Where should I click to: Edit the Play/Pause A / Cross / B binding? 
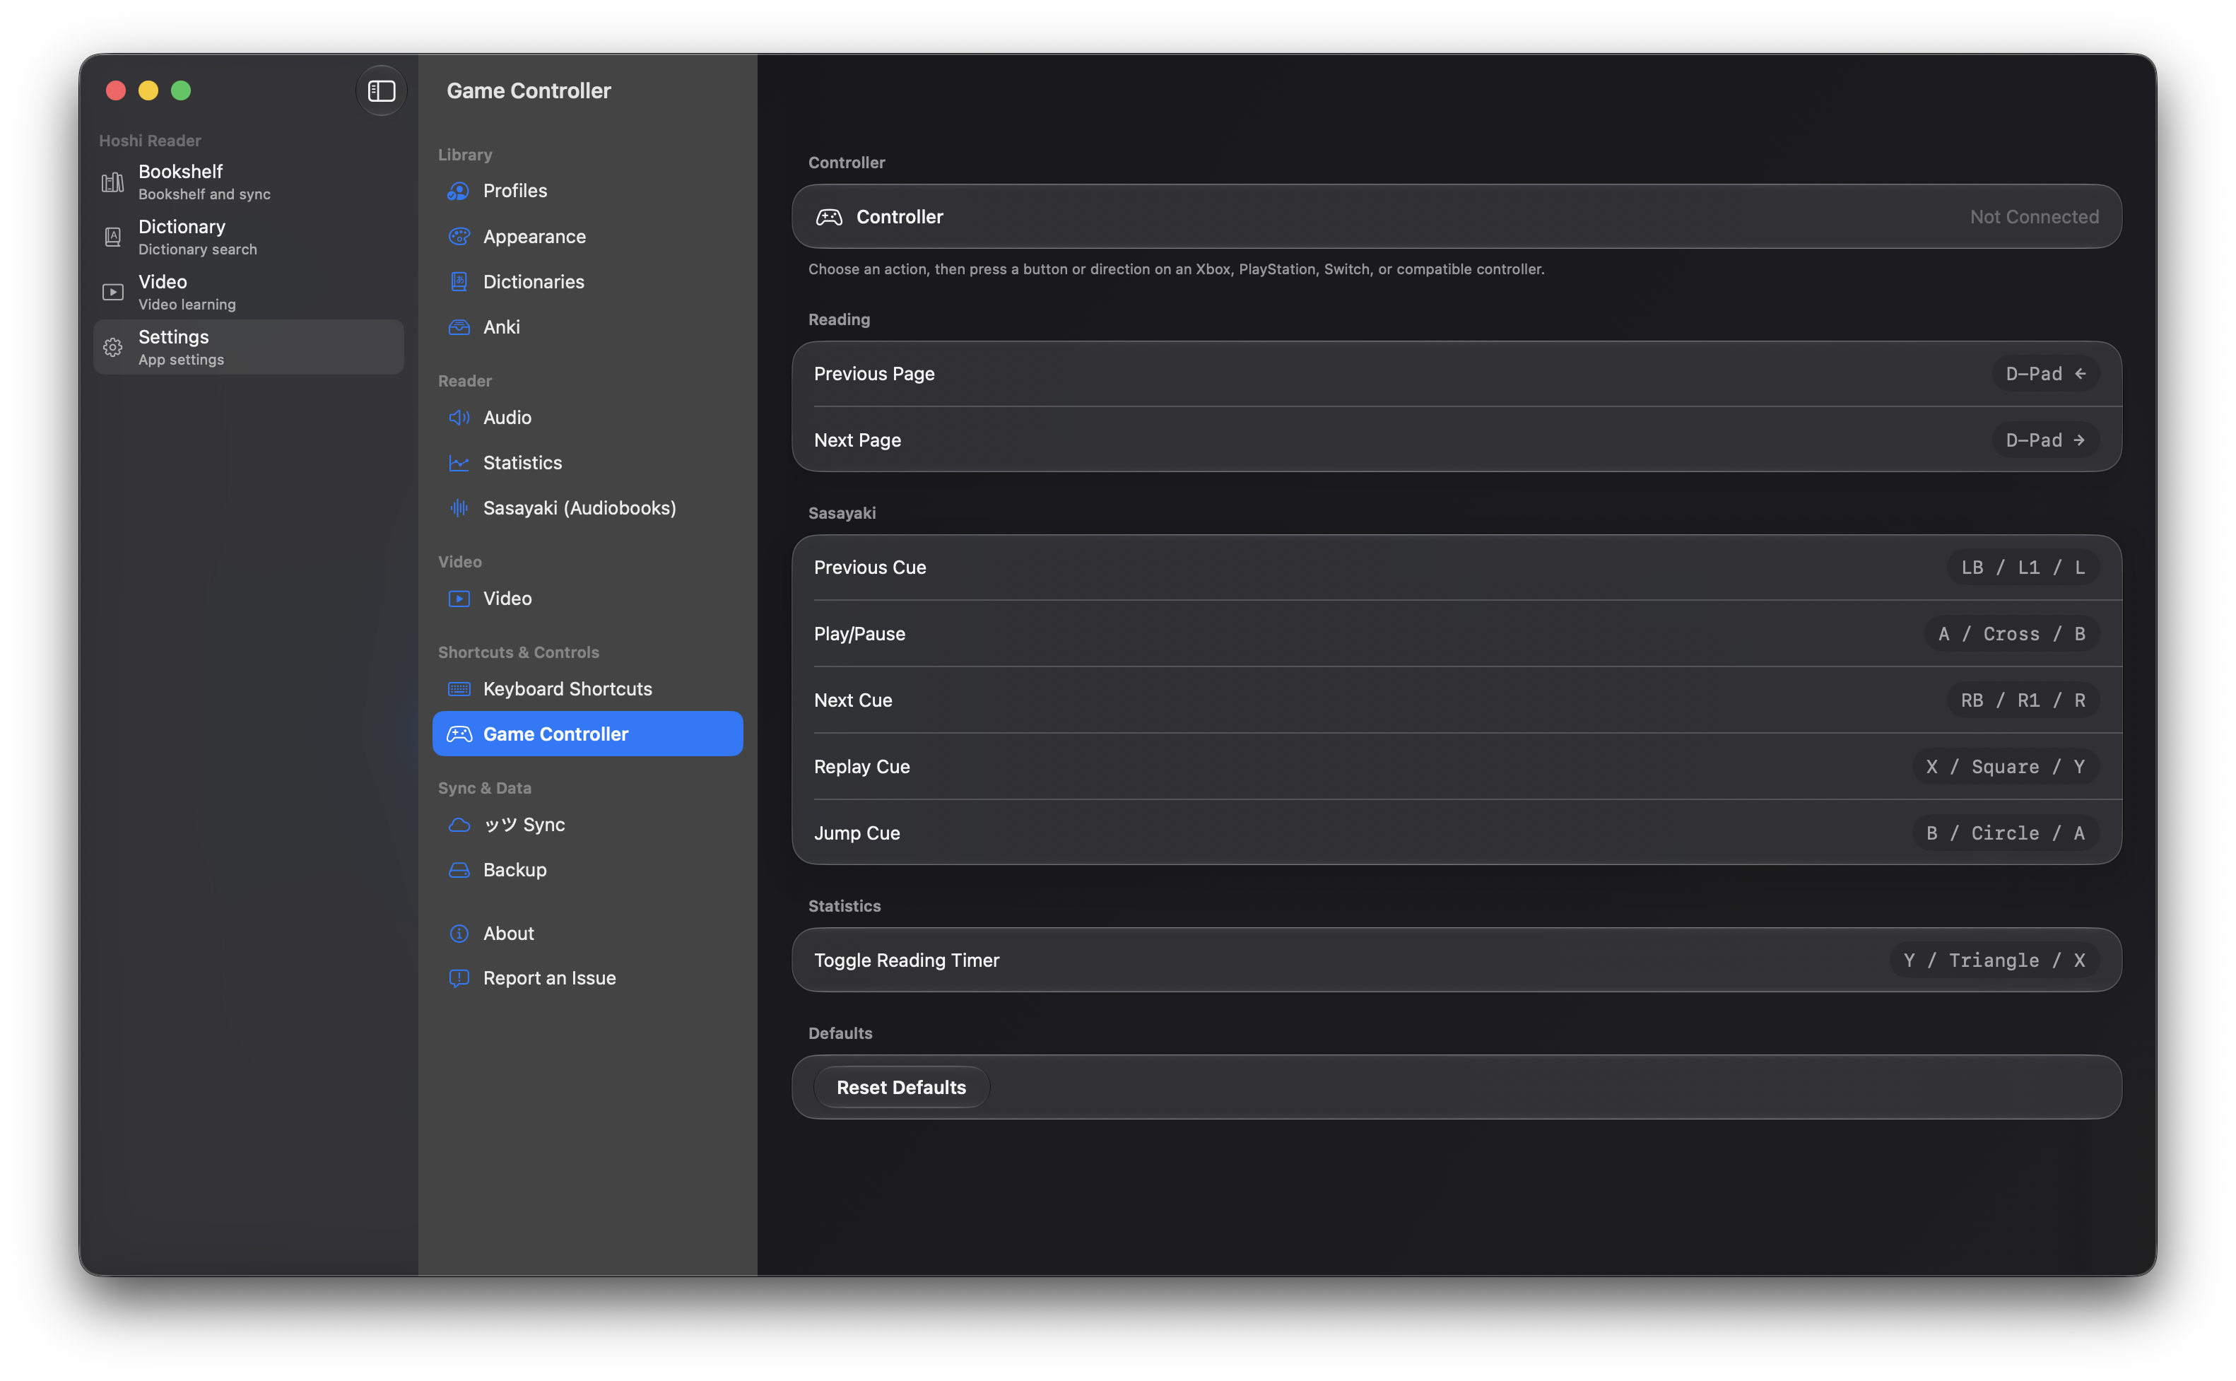[2011, 634]
